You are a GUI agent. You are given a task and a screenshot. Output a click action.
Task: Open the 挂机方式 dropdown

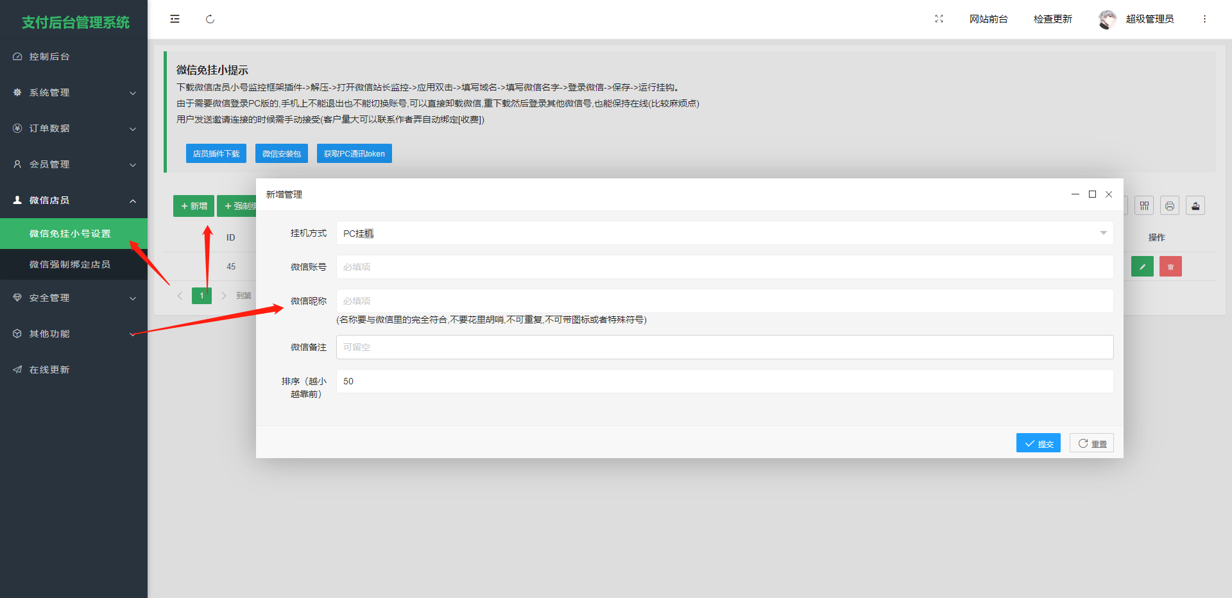724,234
